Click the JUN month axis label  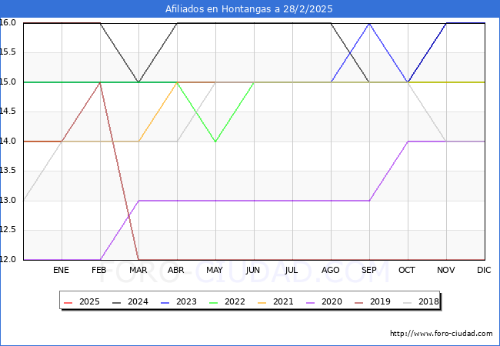pos(253,270)
